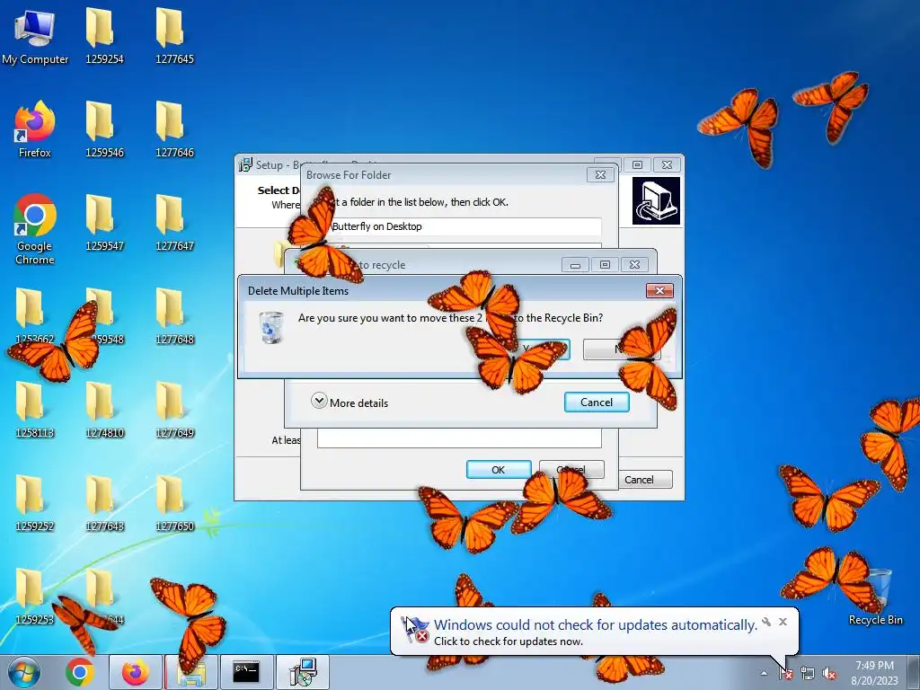Click the setup wizard computer image
Viewport: 920px width, 690px height.
tap(656, 200)
